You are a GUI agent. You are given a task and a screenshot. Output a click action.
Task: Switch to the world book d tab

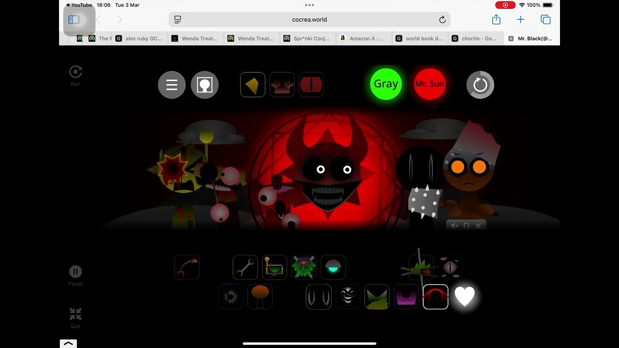coord(420,39)
